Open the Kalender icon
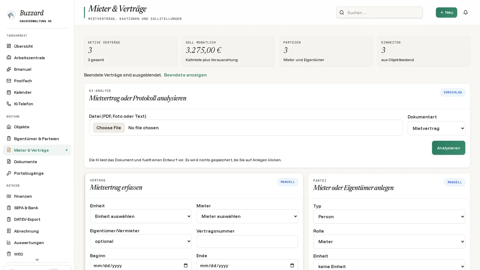Screen dimensions: 480x270 9,92
